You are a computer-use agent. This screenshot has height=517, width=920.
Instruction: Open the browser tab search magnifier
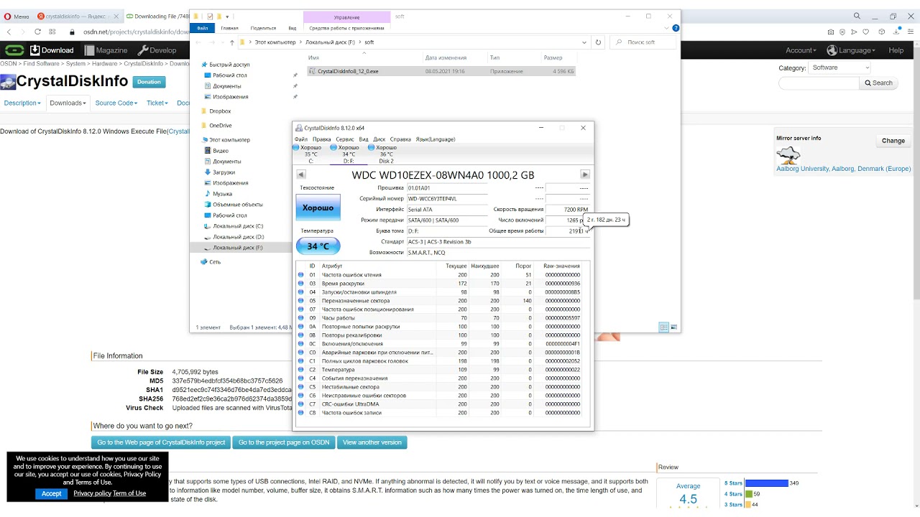pos(857,16)
